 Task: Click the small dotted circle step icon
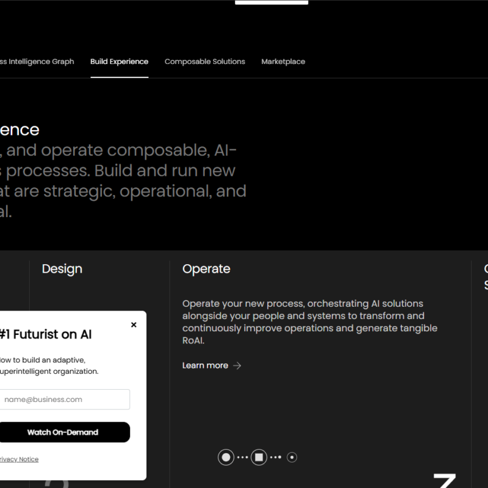click(292, 457)
